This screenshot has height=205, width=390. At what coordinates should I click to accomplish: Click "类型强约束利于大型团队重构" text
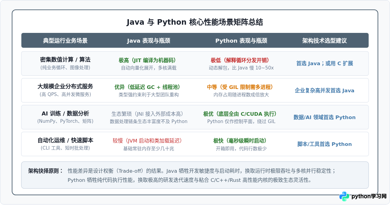coord(149,95)
